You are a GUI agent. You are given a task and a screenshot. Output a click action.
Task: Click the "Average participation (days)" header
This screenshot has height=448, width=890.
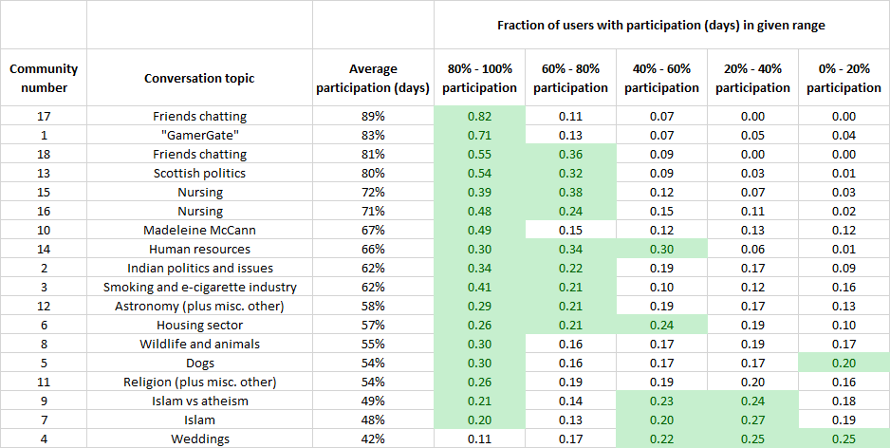coord(373,78)
